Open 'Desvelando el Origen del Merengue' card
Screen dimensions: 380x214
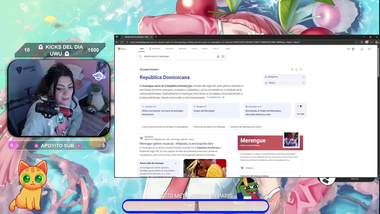click(267, 111)
